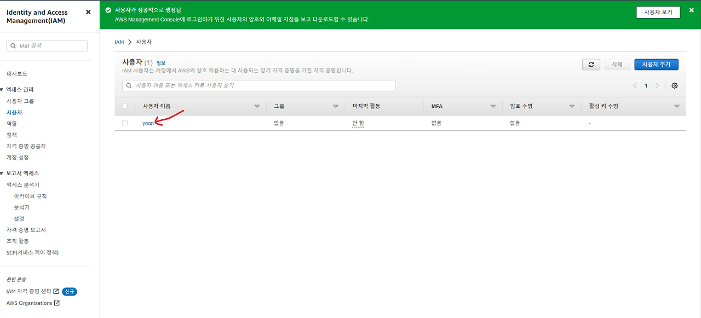Screen dimensions: 701x318
Task: Sort by 활성 키 수명 column arrow
Action: (677, 106)
